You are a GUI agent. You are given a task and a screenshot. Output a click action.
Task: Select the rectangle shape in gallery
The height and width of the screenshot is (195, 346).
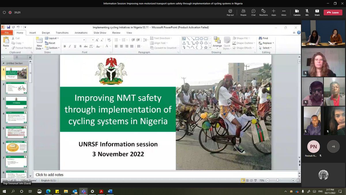coord(197,38)
